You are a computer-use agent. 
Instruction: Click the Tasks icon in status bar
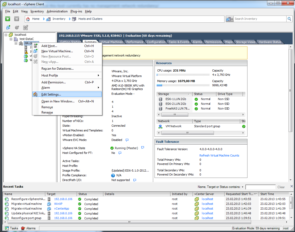(x=7, y=228)
